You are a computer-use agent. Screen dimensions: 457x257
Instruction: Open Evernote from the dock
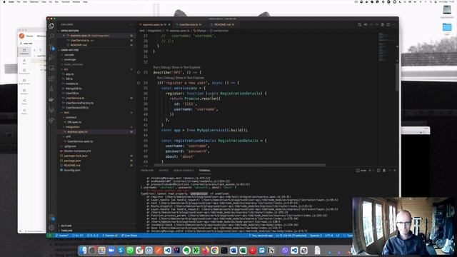186,251
